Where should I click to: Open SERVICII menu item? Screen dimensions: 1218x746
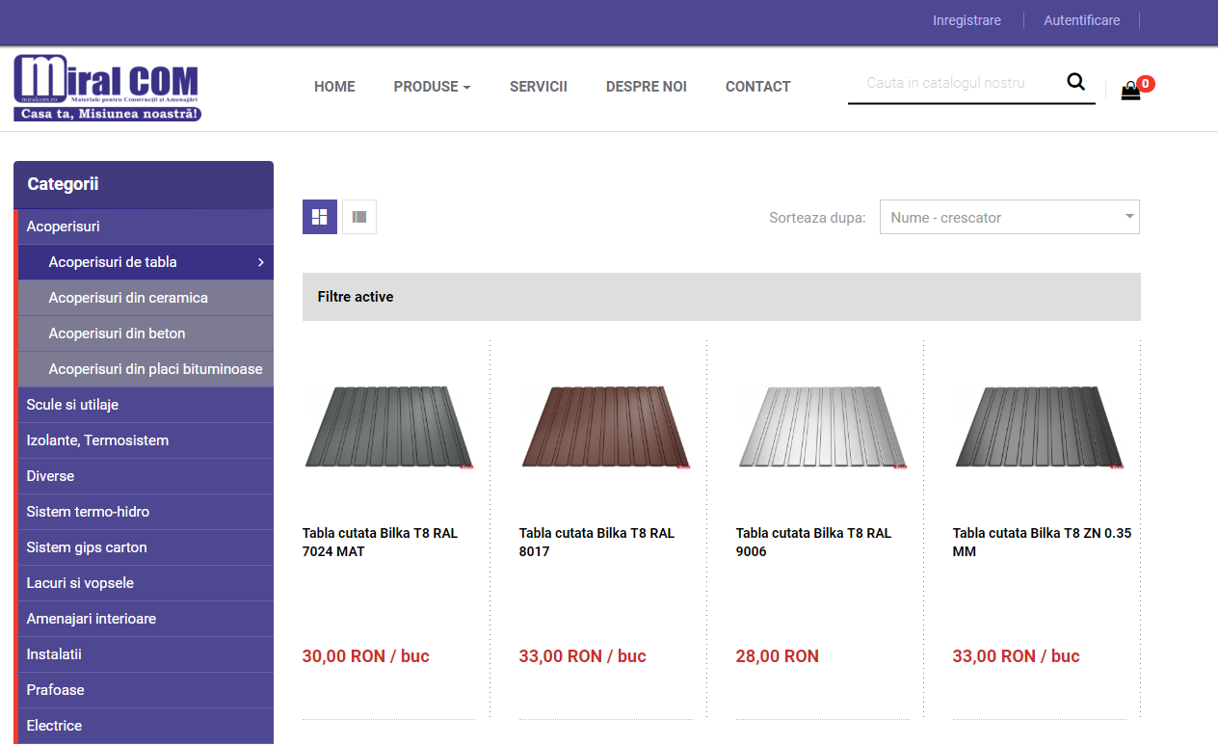coord(539,87)
